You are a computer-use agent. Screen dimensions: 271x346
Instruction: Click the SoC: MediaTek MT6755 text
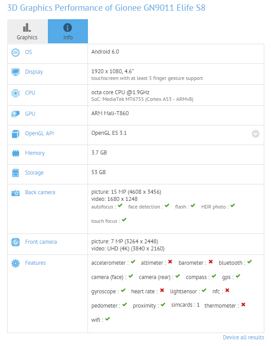[142, 99]
